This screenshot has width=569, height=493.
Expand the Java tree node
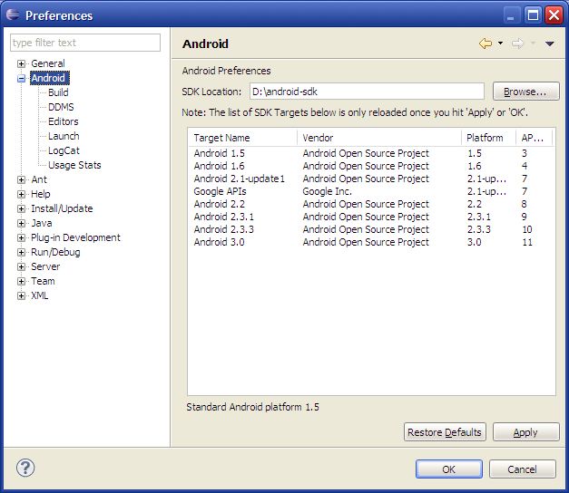21,223
